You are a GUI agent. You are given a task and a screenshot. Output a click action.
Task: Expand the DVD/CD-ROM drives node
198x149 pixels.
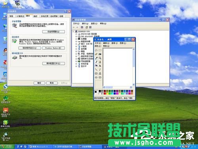click(76, 34)
